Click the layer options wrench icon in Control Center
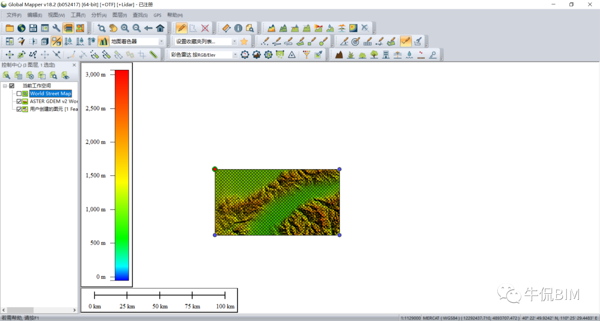This screenshot has width=600, height=321. [7, 75]
